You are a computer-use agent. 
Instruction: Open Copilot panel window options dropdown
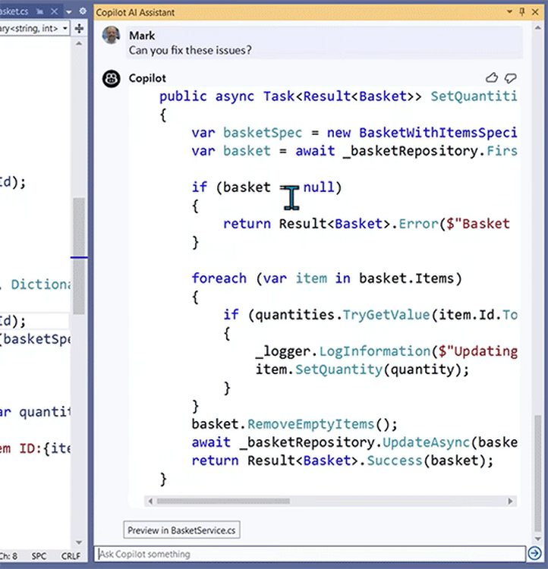click(509, 11)
